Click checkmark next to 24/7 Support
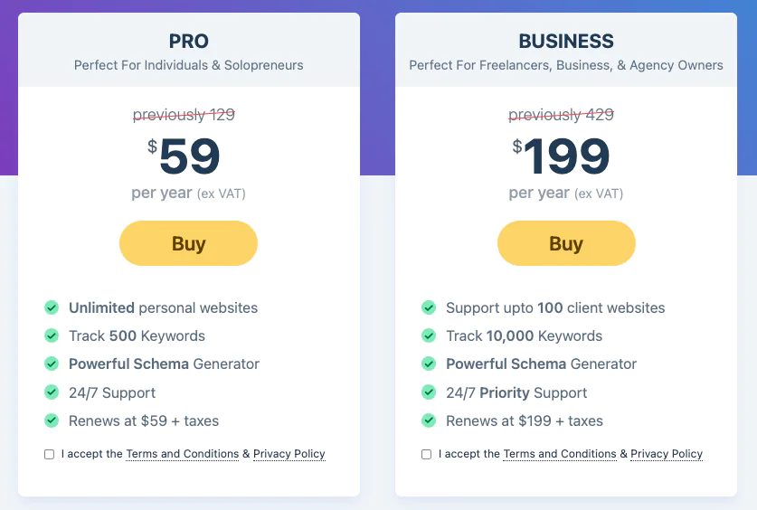The height and width of the screenshot is (510, 757). [x=52, y=392]
